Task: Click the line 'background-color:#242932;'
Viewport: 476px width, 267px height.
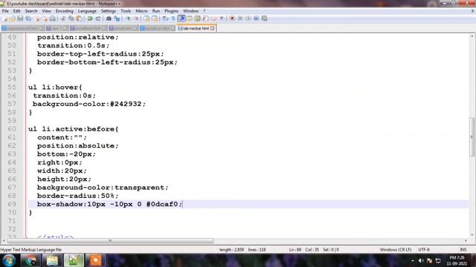Action: (x=89, y=104)
